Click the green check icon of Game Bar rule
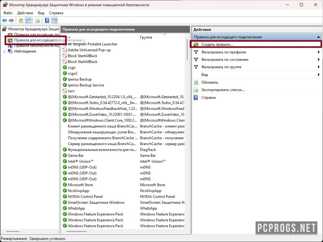 click(x=65, y=156)
